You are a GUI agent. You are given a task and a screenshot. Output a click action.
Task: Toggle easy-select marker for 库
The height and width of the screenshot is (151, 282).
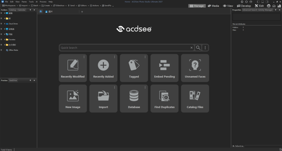[x=1, y=18]
